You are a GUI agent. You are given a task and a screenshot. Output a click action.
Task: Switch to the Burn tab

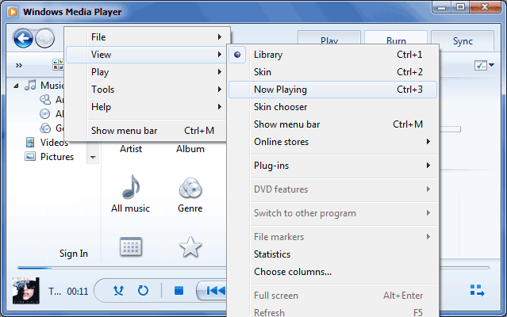396,38
